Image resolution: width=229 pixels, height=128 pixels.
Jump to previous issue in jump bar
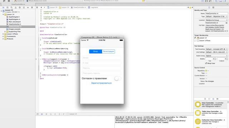(x=188, y=7)
